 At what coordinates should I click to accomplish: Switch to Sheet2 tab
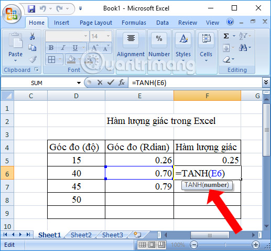click(81, 235)
